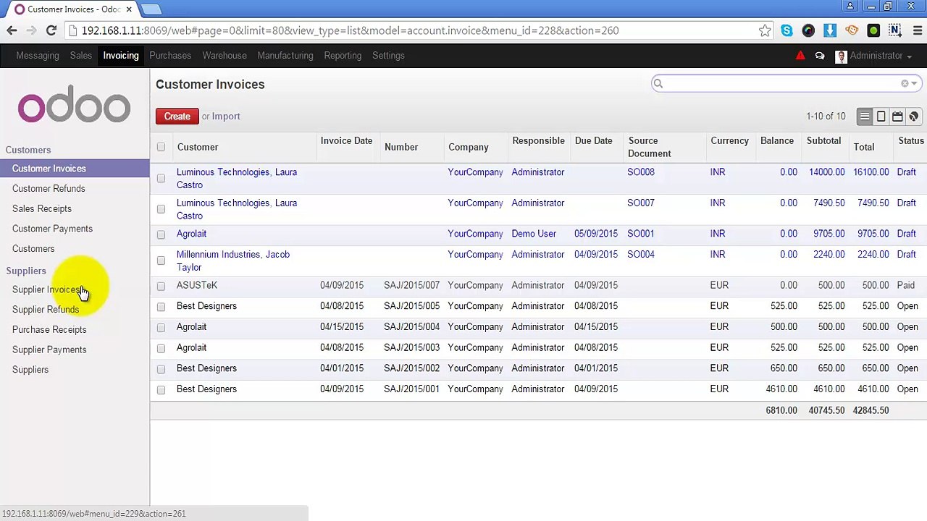Go back with the browser back arrow
Viewport: 927px width, 521px height.
(x=12, y=30)
